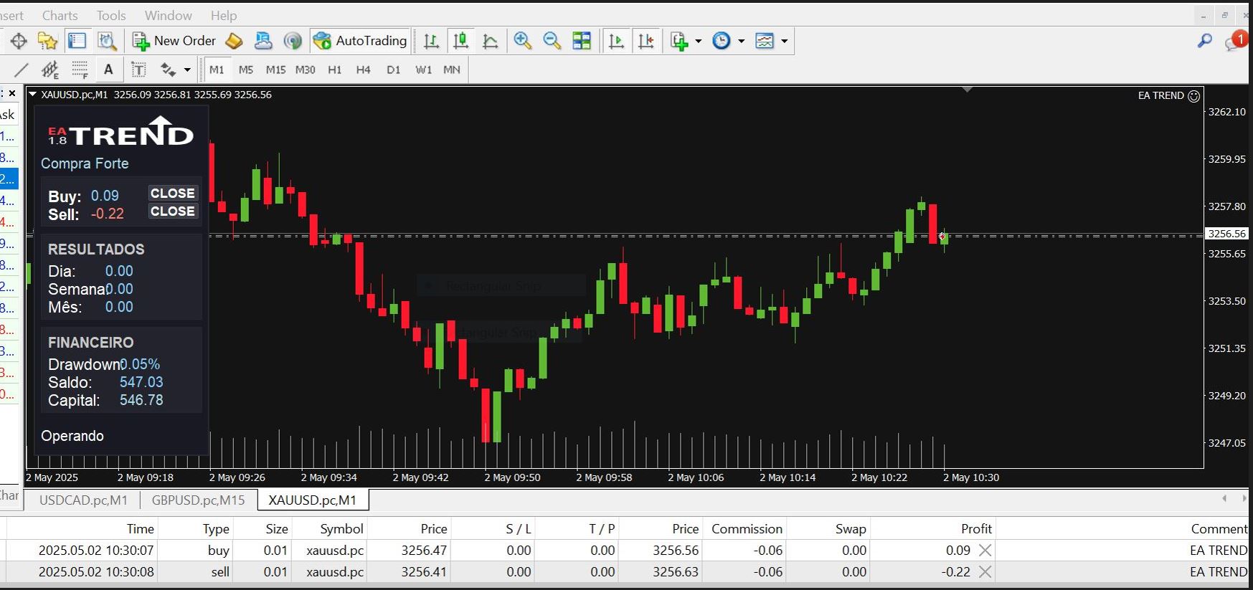Image resolution: width=1253 pixels, height=590 pixels.
Task: Open the Charts menu
Action: 60,15
